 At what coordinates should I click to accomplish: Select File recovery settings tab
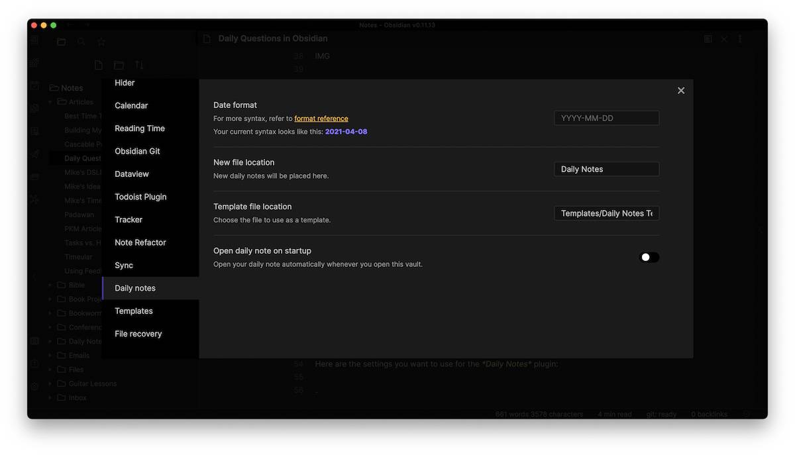coord(150,334)
